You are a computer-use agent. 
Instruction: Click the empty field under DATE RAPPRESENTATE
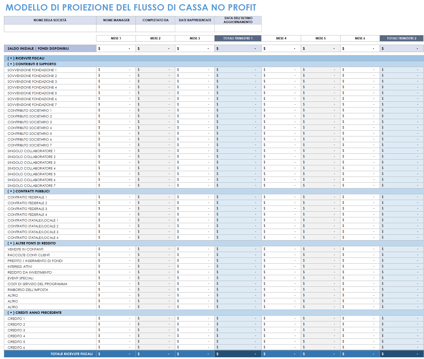coord(195,28)
